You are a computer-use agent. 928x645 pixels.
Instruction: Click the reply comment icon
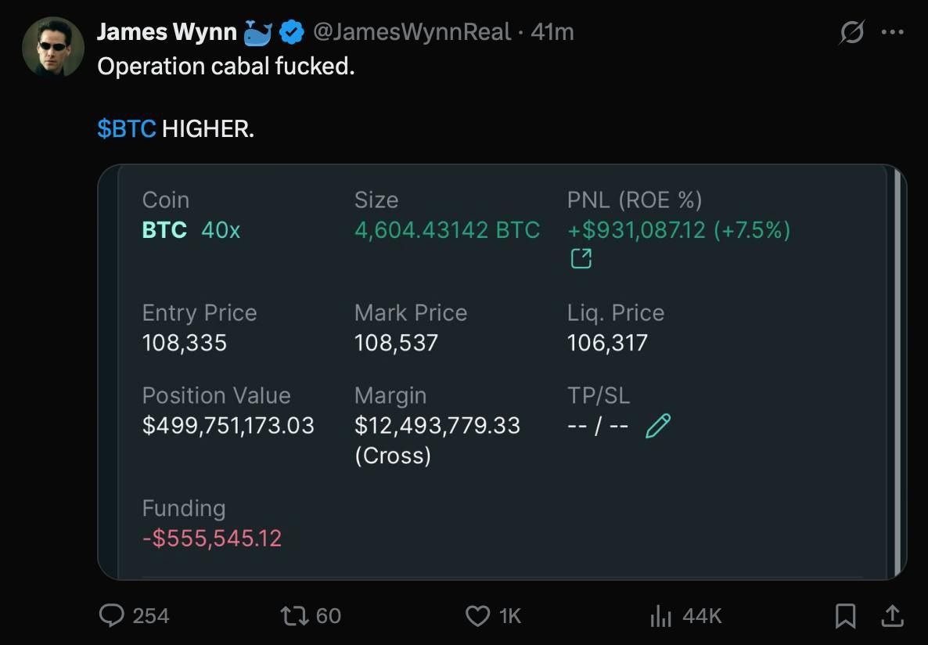coord(113,616)
